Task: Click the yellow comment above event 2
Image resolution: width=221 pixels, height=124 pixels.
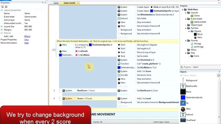Action: click(117, 41)
